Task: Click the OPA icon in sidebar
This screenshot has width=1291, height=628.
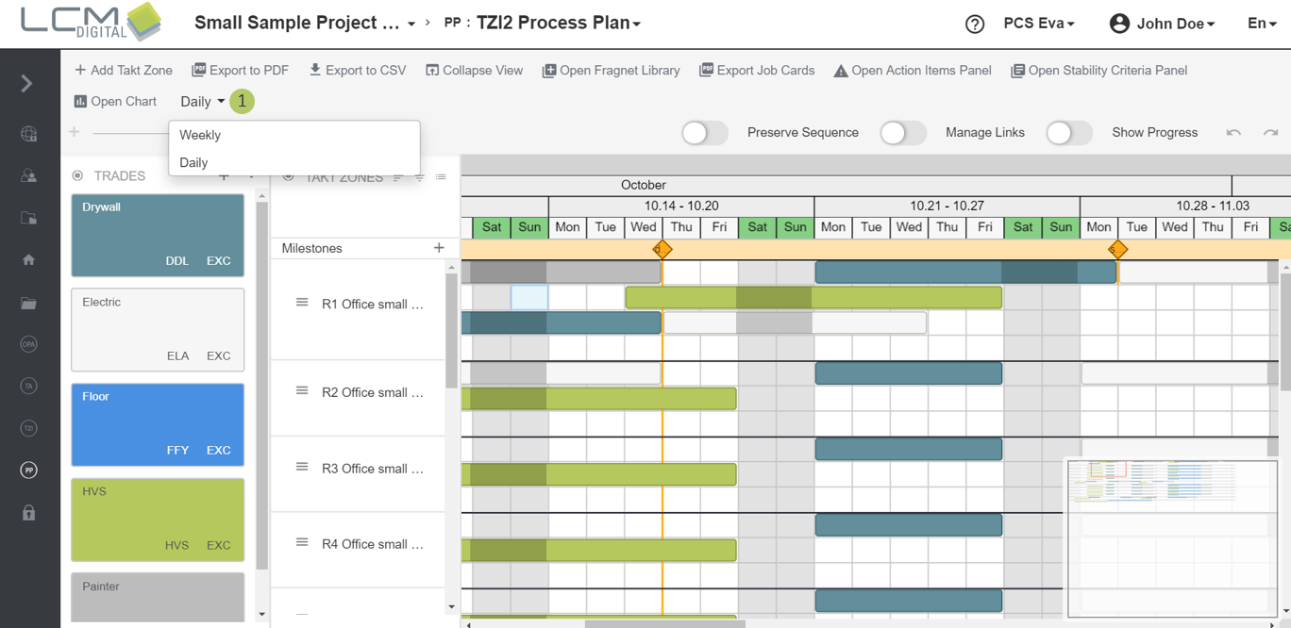Action: click(x=28, y=344)
